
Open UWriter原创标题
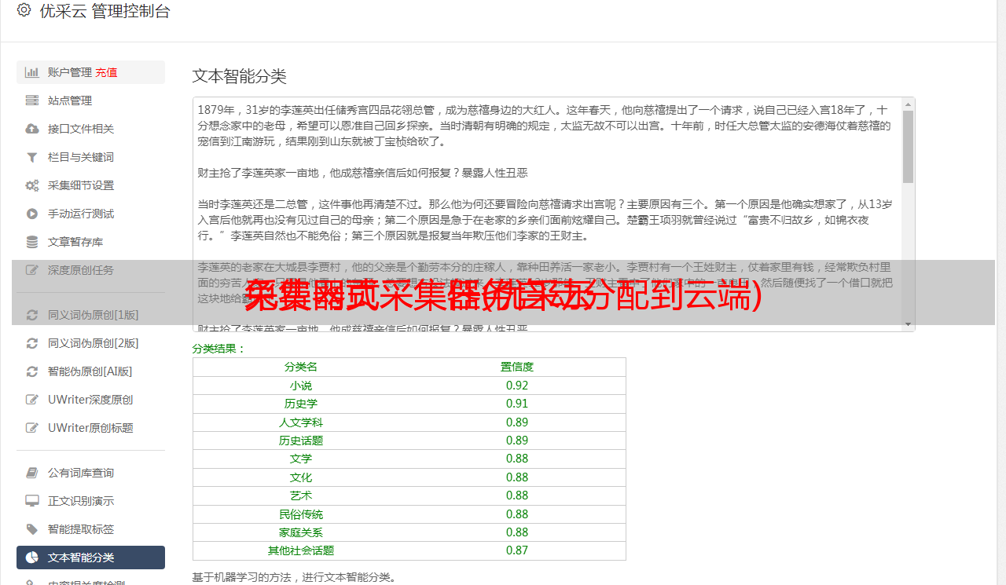(x=90, y=428)
